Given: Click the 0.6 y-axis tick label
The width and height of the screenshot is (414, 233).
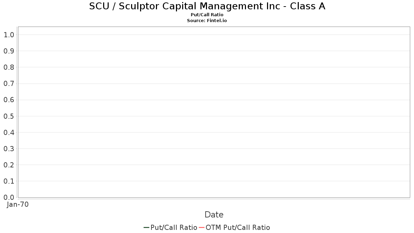Looking at the screenshot, I should tap(9, 100).
